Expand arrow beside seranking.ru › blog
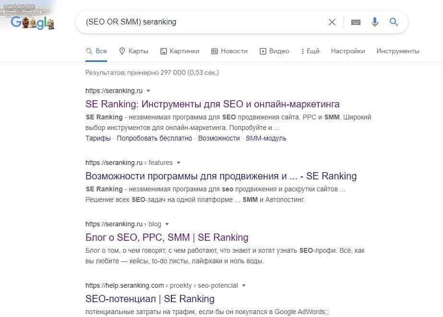Screen dimensions: 443x317 point(167,224)
